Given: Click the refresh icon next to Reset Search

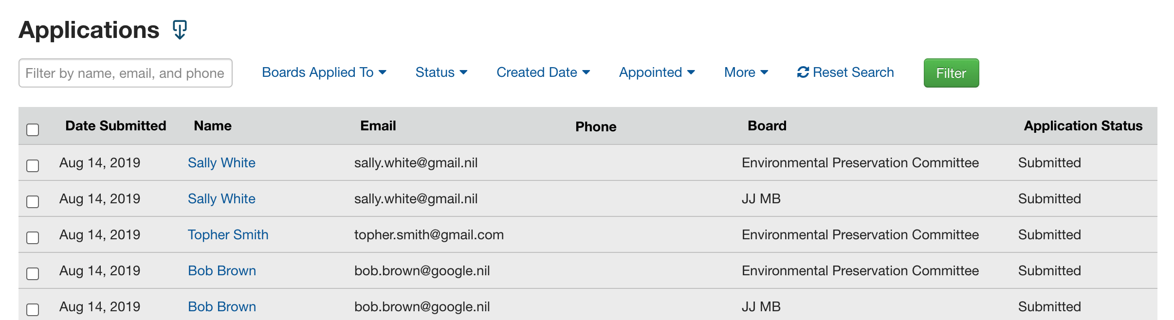Looking at the screenshot, I should coord(803,72).
